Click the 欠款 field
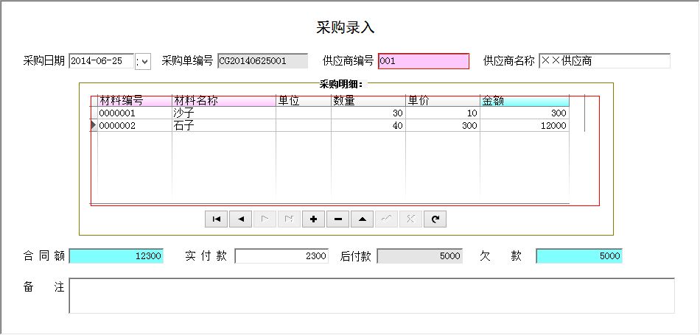Image resolution: width=700 pixels, height=335 pixels. [579, 256]
